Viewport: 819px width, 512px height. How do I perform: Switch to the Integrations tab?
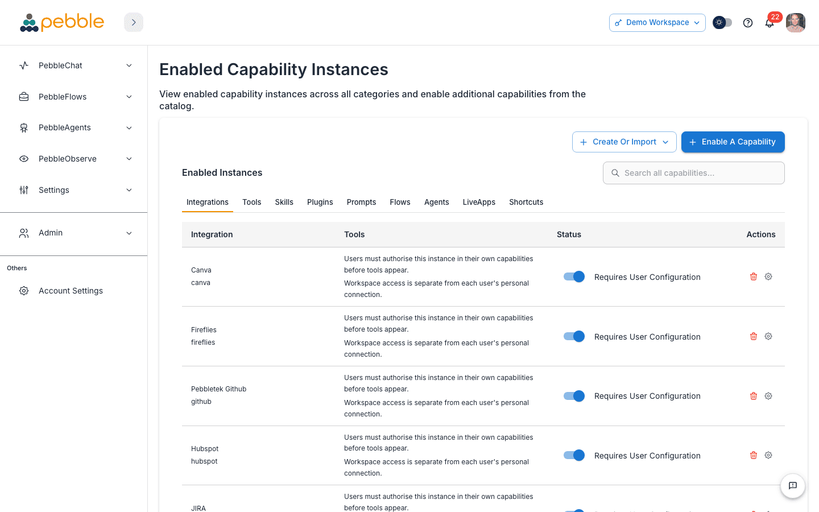click(208, 202)
